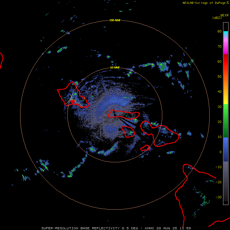Click the [dBZ] legend unit label

[x=217, y=18]
